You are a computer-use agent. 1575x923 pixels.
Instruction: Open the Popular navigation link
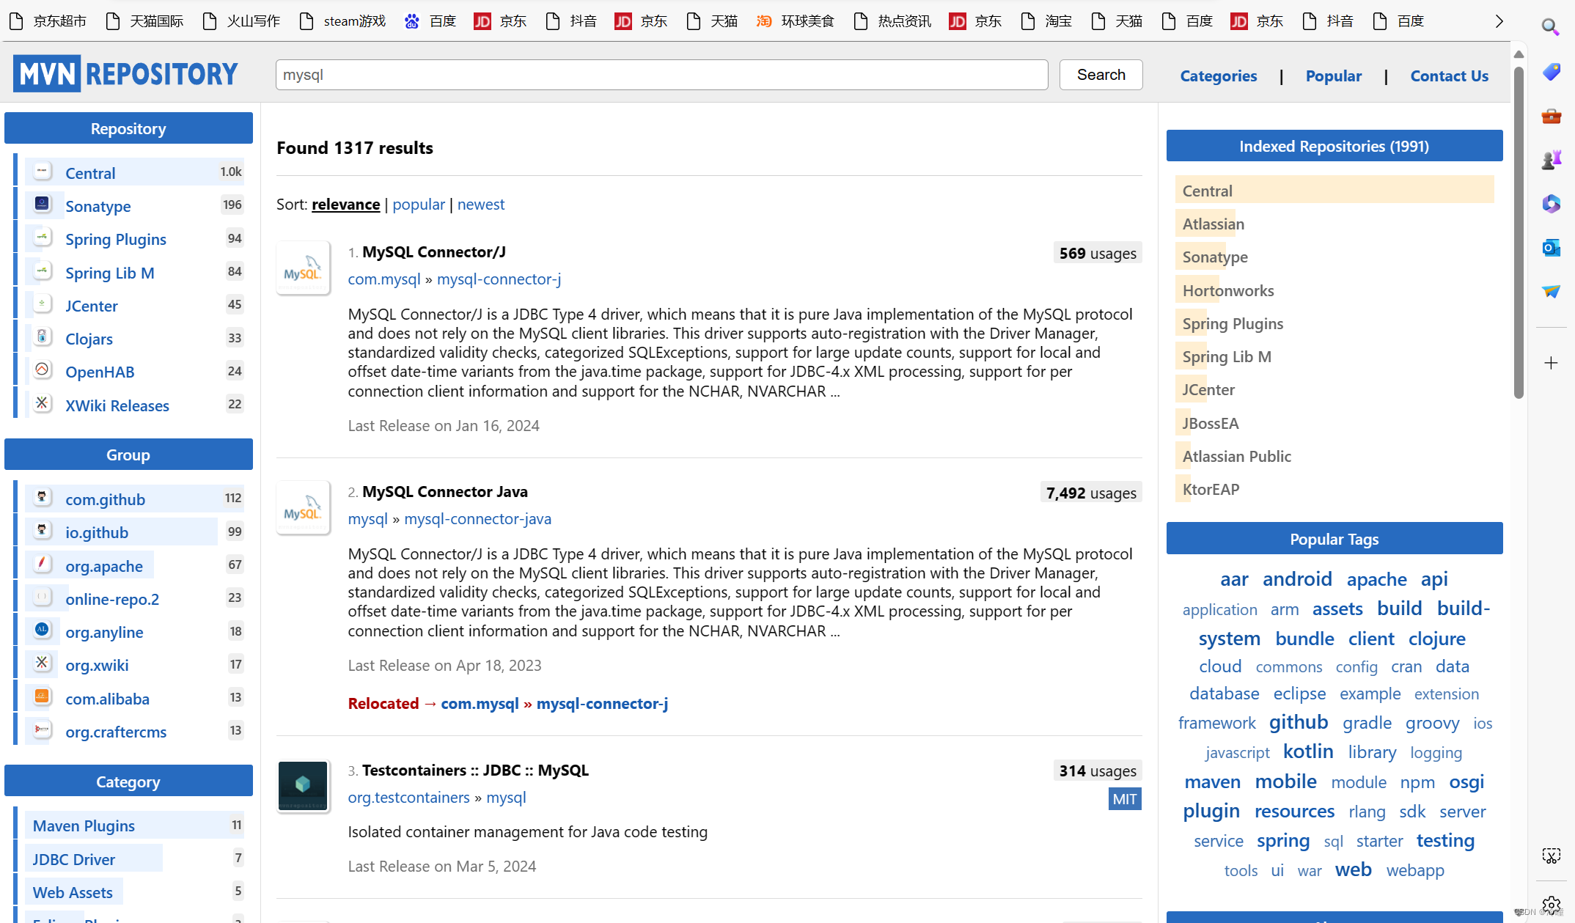click(x=1333, y=76)
